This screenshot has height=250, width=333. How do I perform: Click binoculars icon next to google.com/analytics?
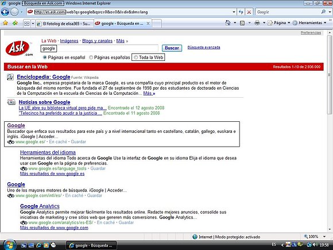point(24,222)
